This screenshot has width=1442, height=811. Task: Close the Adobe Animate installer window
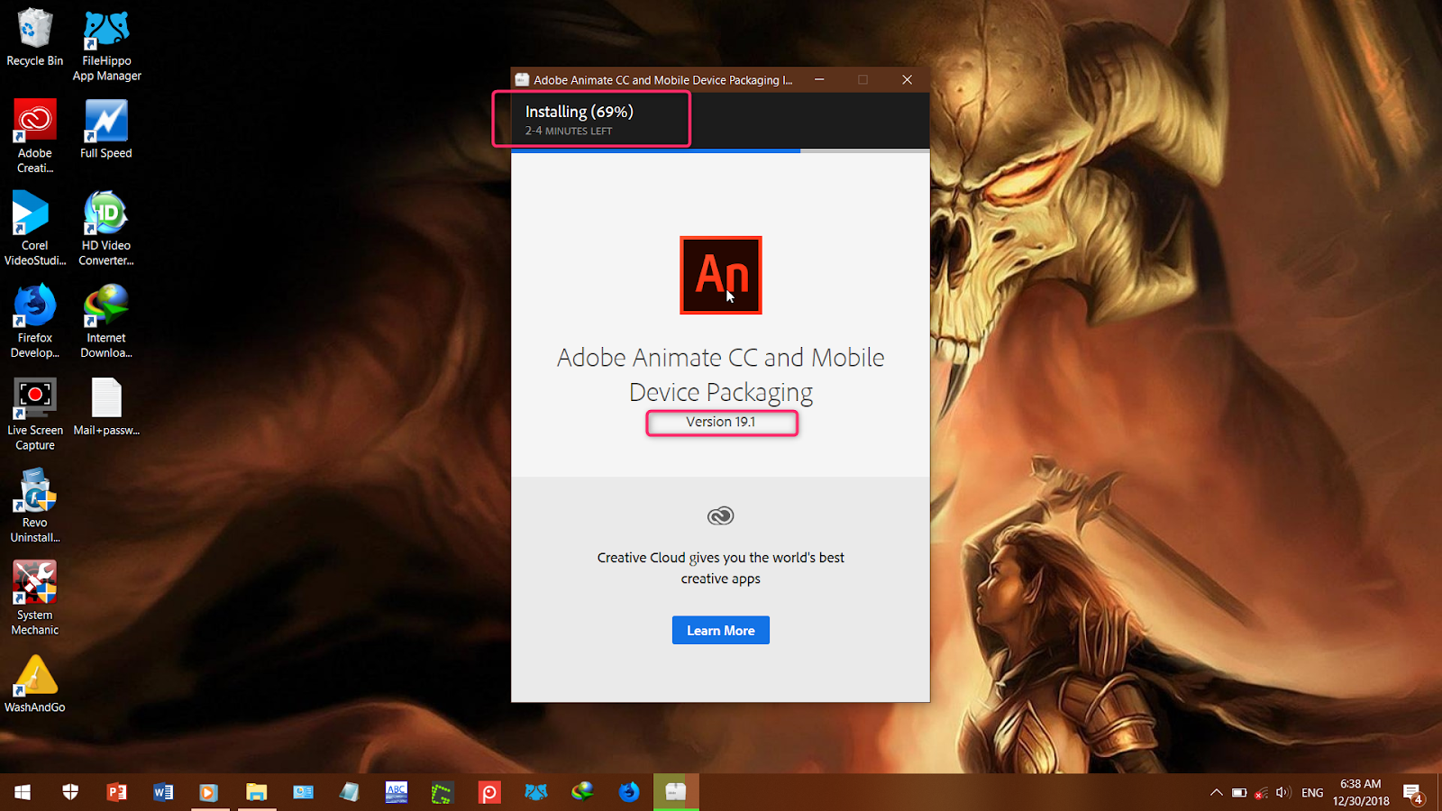[908, 79]
